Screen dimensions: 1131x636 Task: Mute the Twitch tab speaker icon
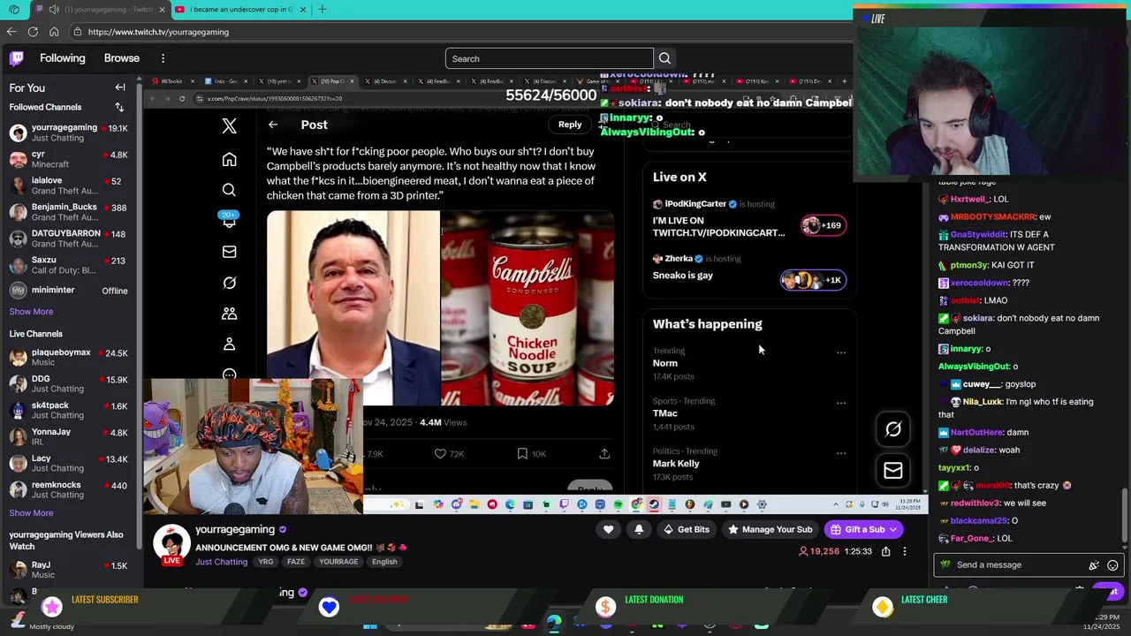click(x=54, y=10)
